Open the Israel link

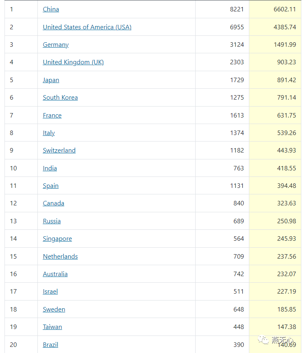(50, 292)
